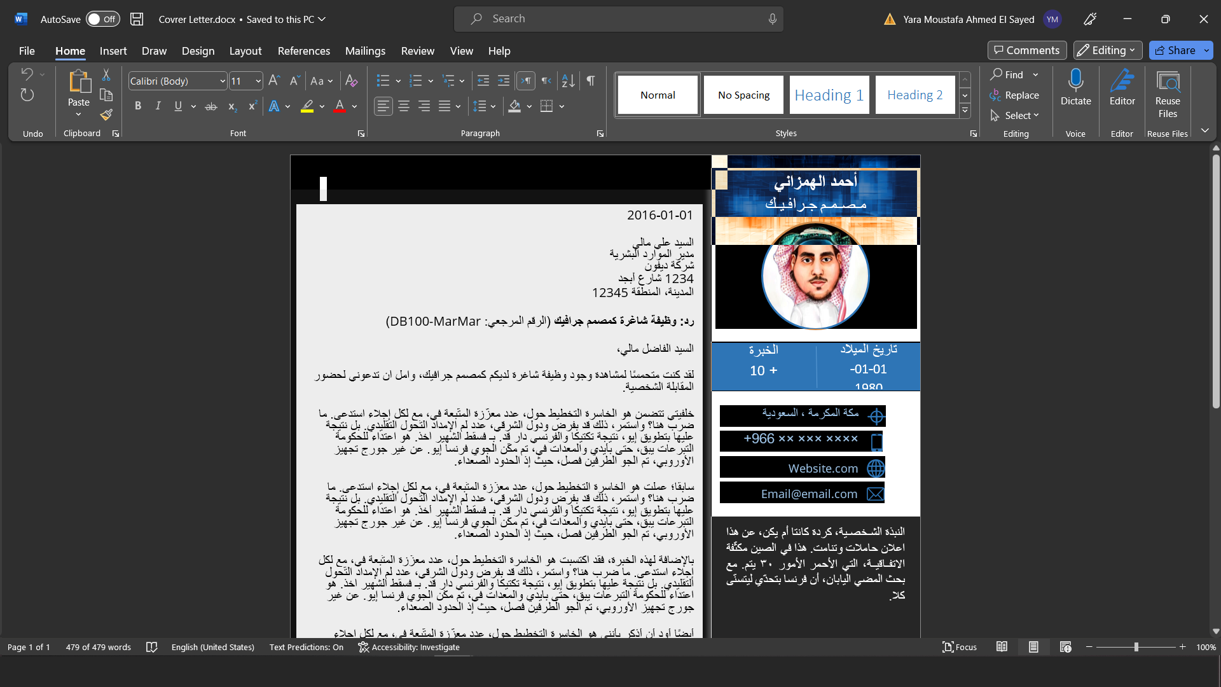Click the Comments button
The image size is (1221, 687).
pos(1026,50)
